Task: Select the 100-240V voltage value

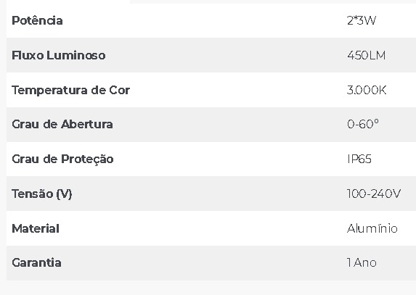Action: click(374, 194)
